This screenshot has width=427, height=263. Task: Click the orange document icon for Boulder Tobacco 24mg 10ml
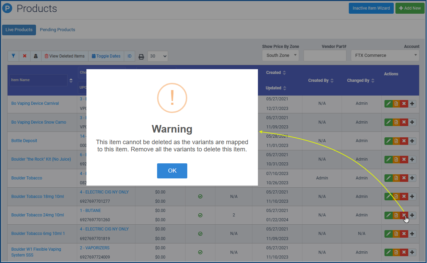(x=396, y=215)
